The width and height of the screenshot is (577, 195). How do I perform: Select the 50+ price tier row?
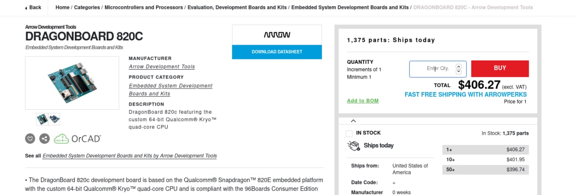(485, 169)
